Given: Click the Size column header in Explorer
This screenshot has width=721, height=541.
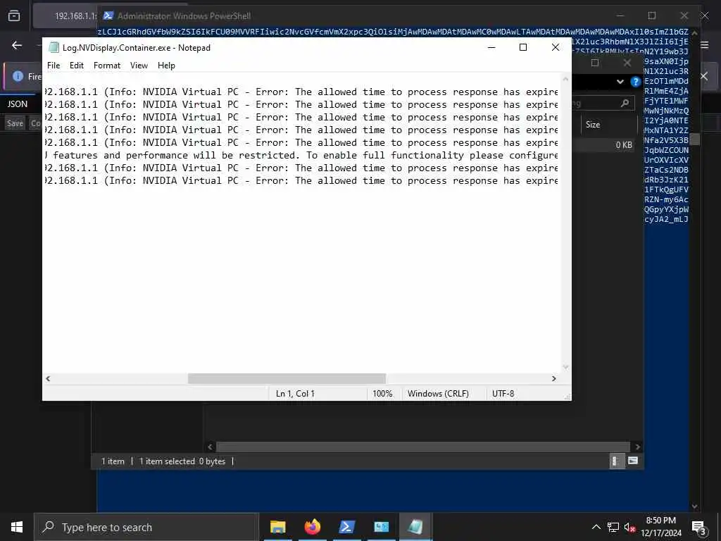Looking at the screenshot, I should [593, 124].
